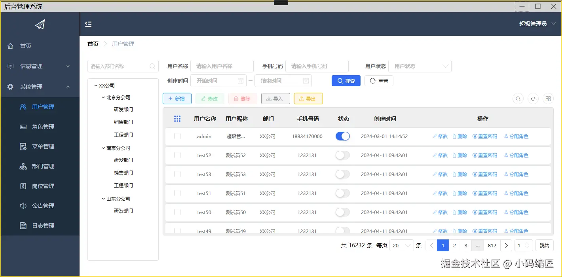The height and width of the screenshot is (277, 562).
Task: Collapse the 南京分公司 tree node
Action: pos(103,148)
